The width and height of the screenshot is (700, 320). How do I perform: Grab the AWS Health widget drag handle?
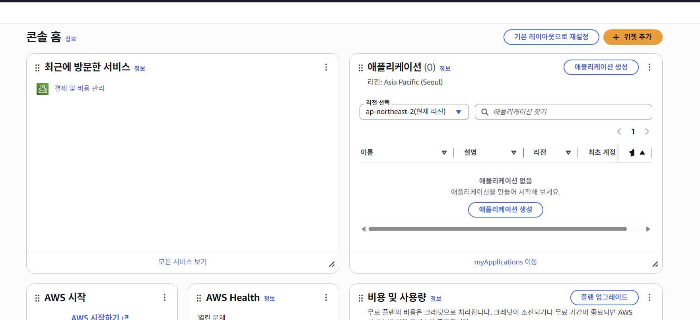[199, 298]
